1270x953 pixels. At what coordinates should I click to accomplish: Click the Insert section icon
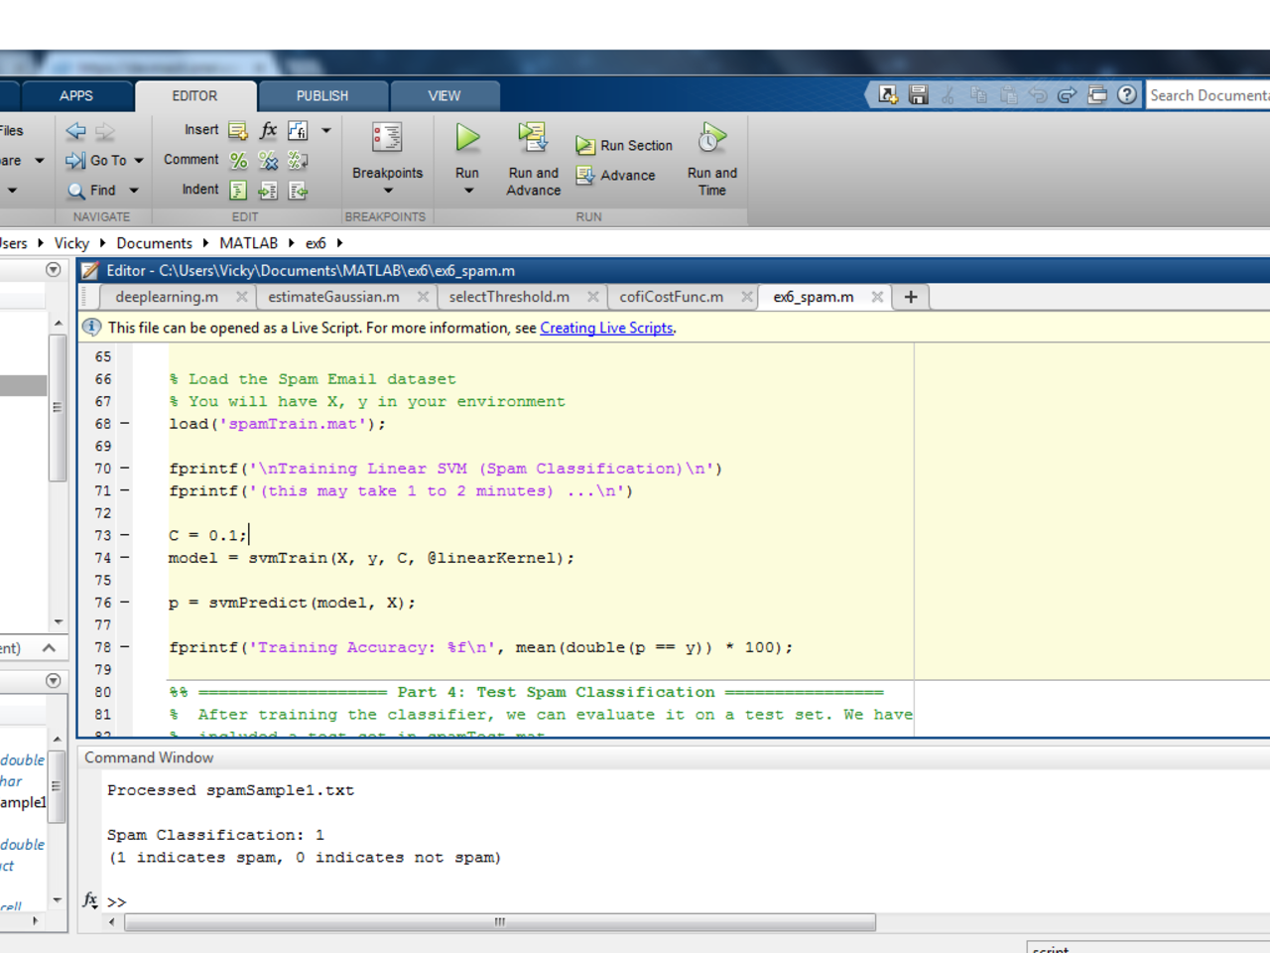(238, 130)
